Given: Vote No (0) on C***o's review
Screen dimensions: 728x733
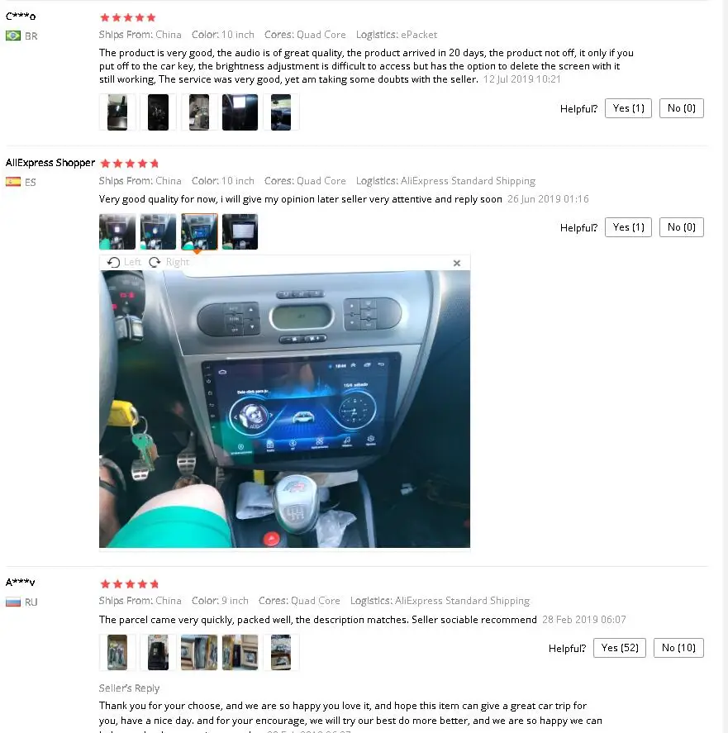Looking at the screenshot, I should point(681,108).
